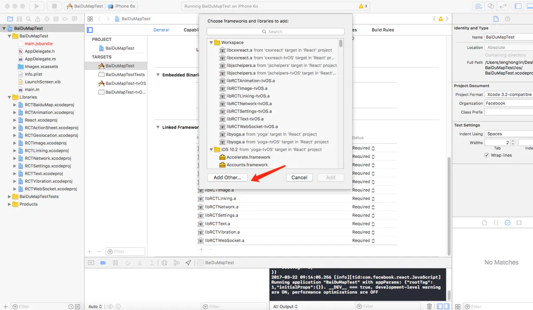
Task: Click the trash icon to clear the console
Action: pyautogui.click(x=429, y=306)
